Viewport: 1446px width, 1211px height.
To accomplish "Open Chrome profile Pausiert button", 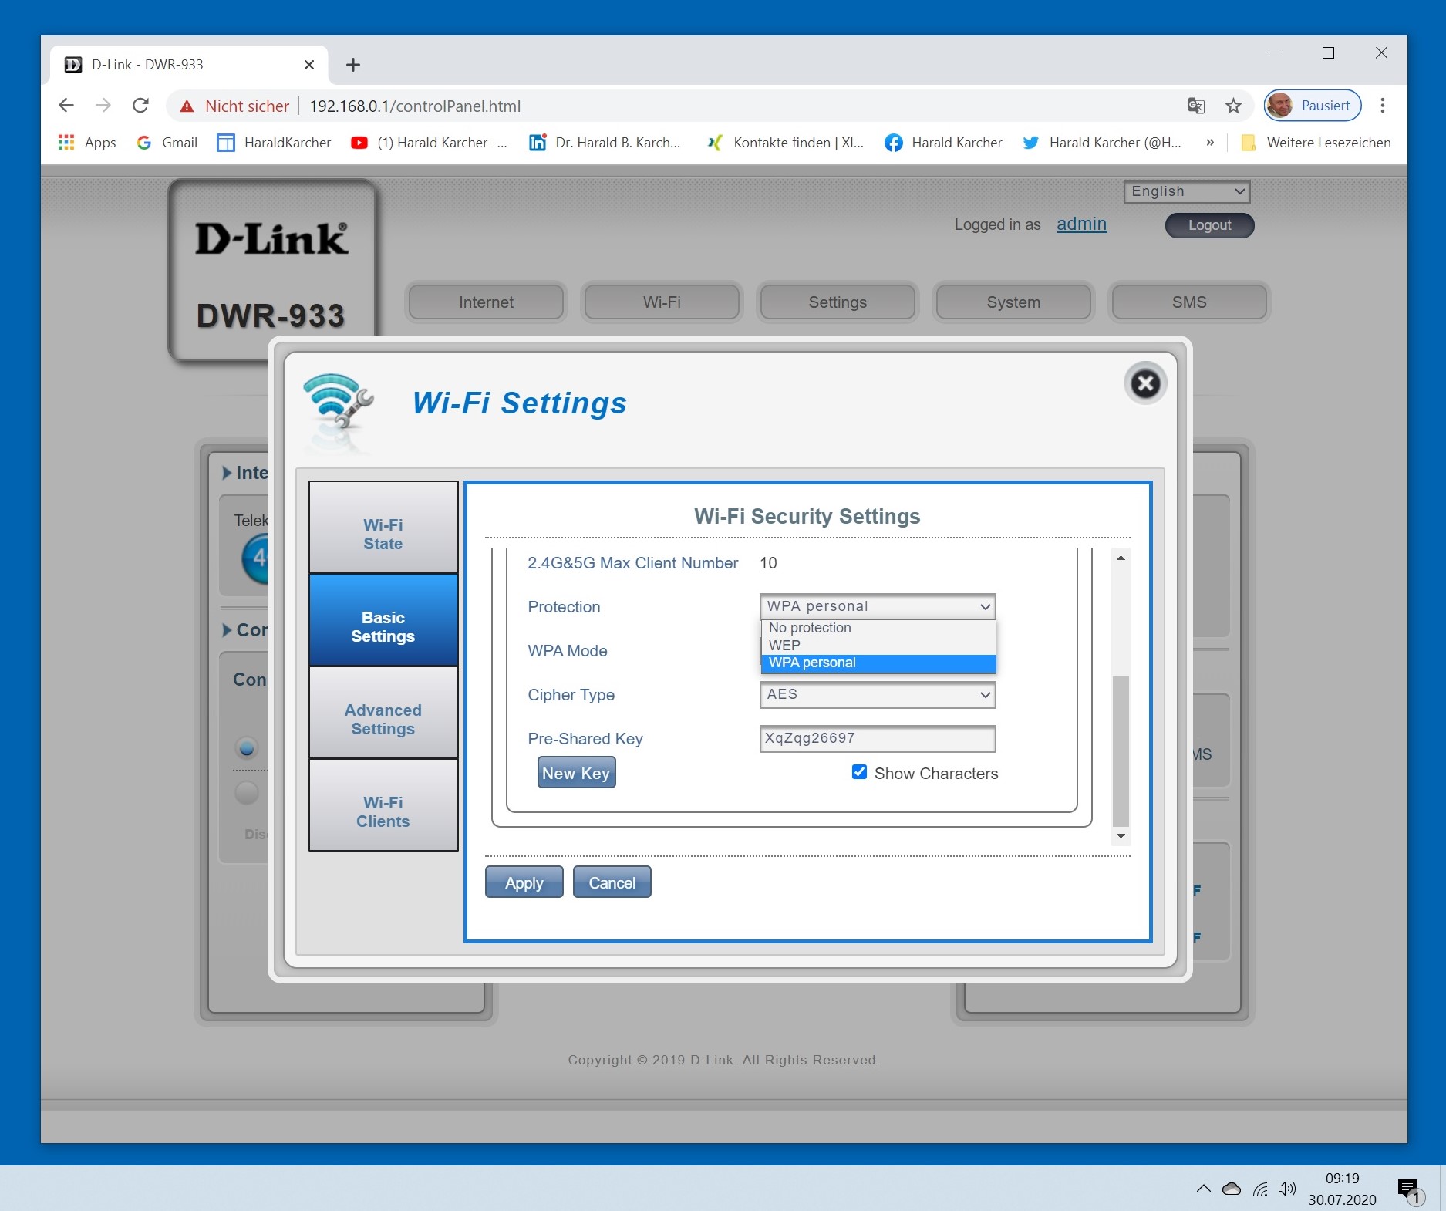I will click(x=1313, y=106).
